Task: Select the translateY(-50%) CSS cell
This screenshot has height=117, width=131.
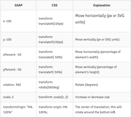Action: point(54,70)
